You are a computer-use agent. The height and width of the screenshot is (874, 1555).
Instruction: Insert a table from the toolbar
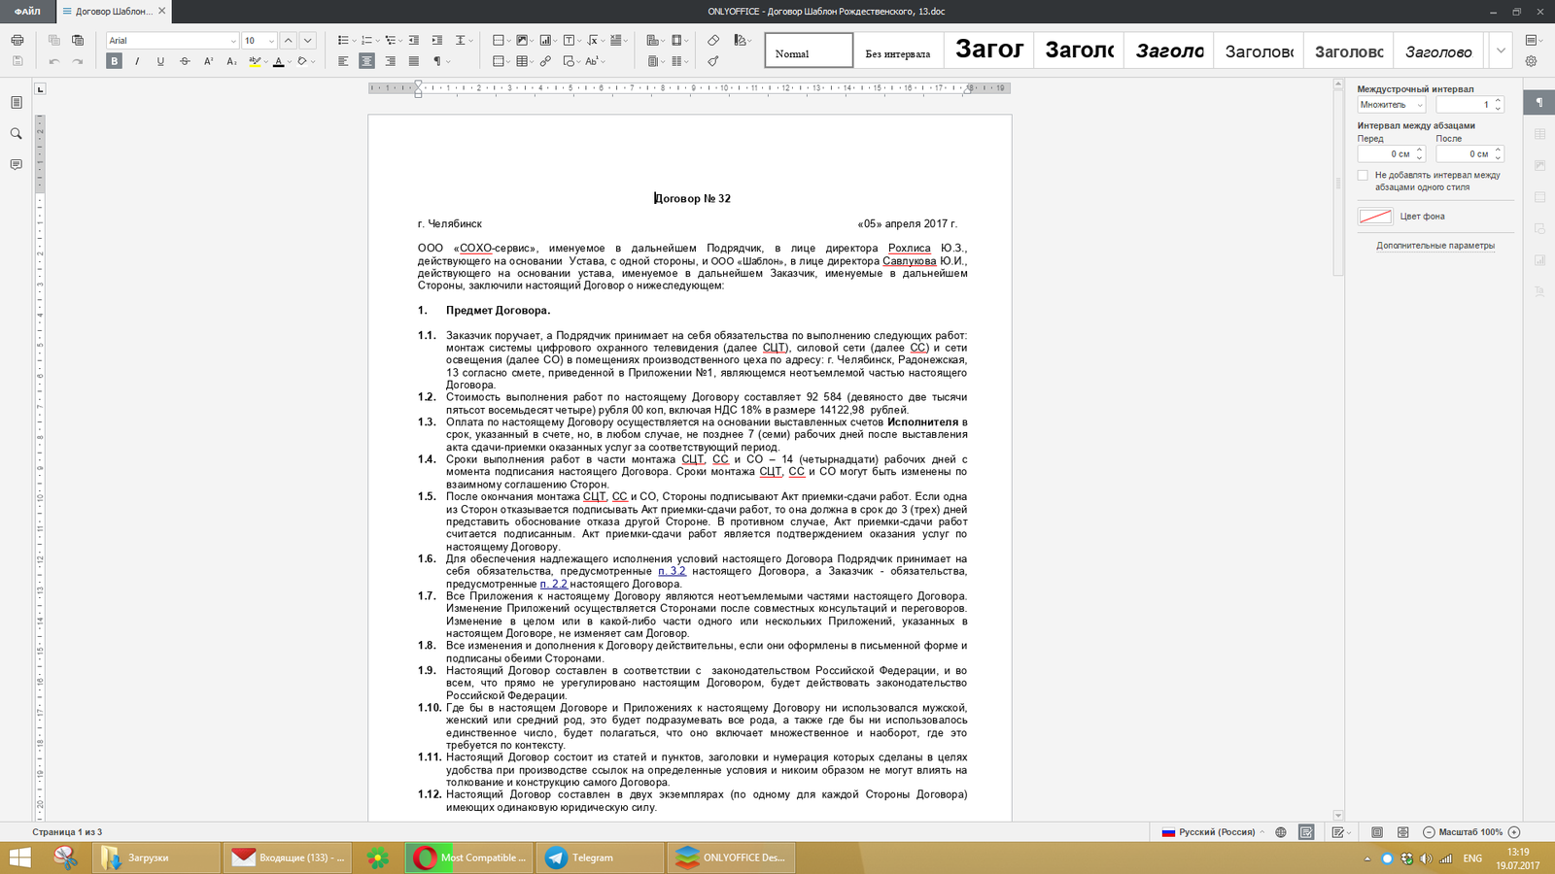pyautogui.click(x=522, y=61)
